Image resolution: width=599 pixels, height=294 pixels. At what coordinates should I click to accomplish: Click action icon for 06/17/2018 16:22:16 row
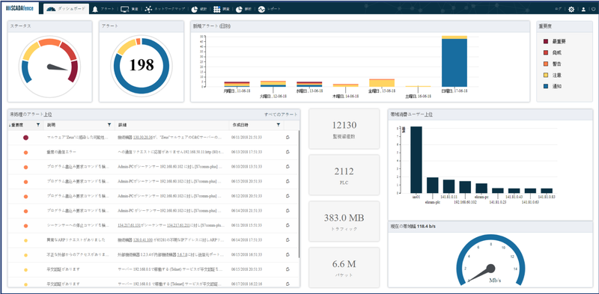click(x=288, y=284)
